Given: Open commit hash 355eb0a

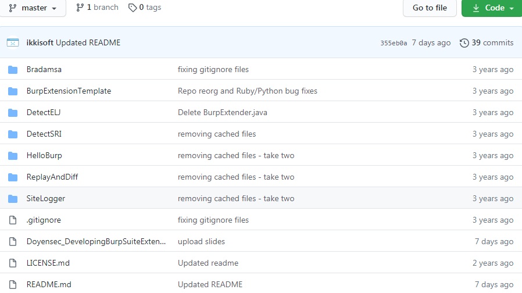Looking at the screenshot, I should [x=394, y=43].
